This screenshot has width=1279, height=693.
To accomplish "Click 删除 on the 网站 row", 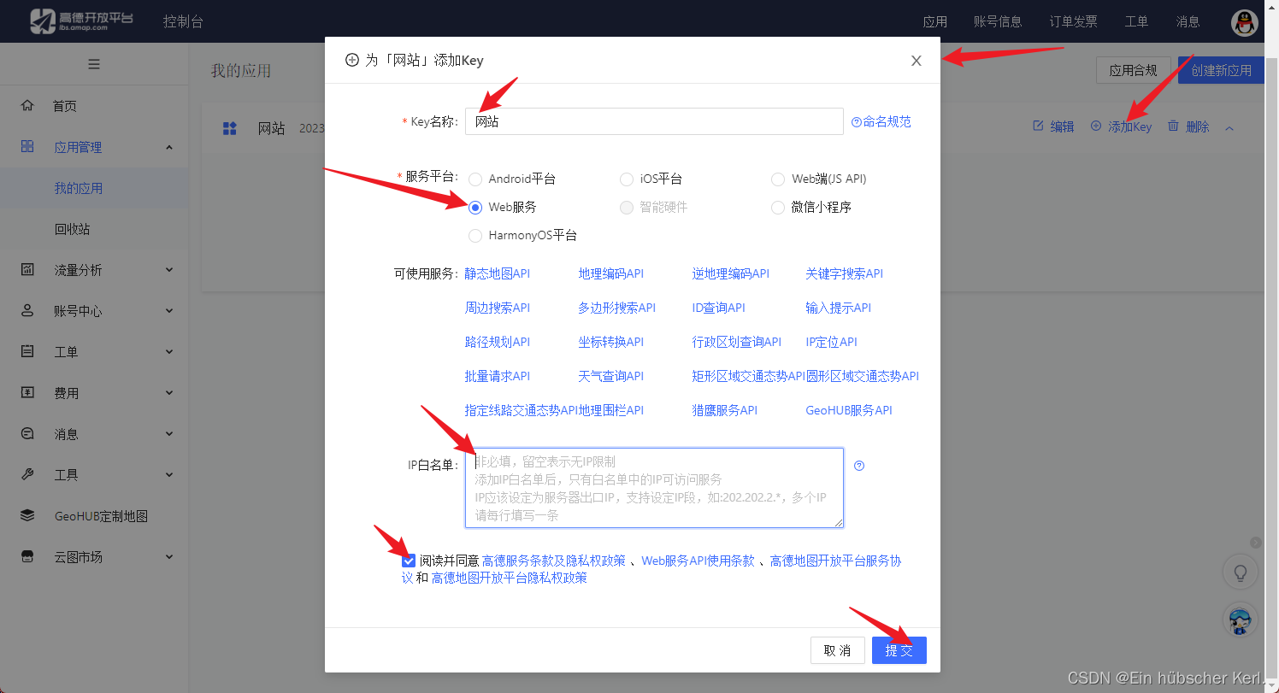I will 1188,126.
